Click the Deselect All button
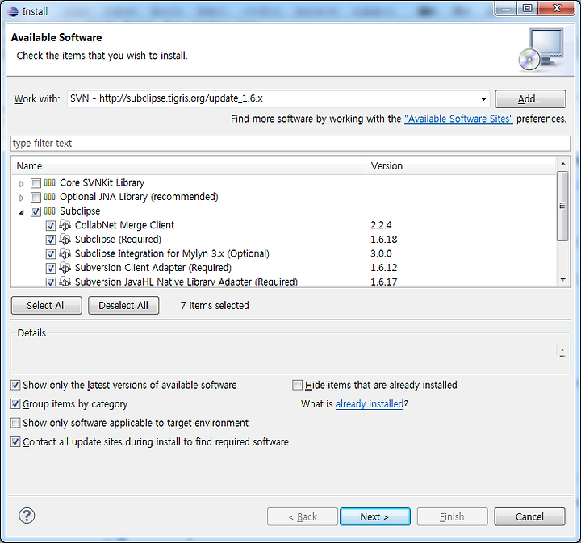581x543 pixels. pyautogui.click(x=123, y=305)
